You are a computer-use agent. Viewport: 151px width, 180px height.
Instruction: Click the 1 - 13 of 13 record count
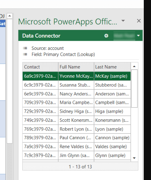[80, 167]
